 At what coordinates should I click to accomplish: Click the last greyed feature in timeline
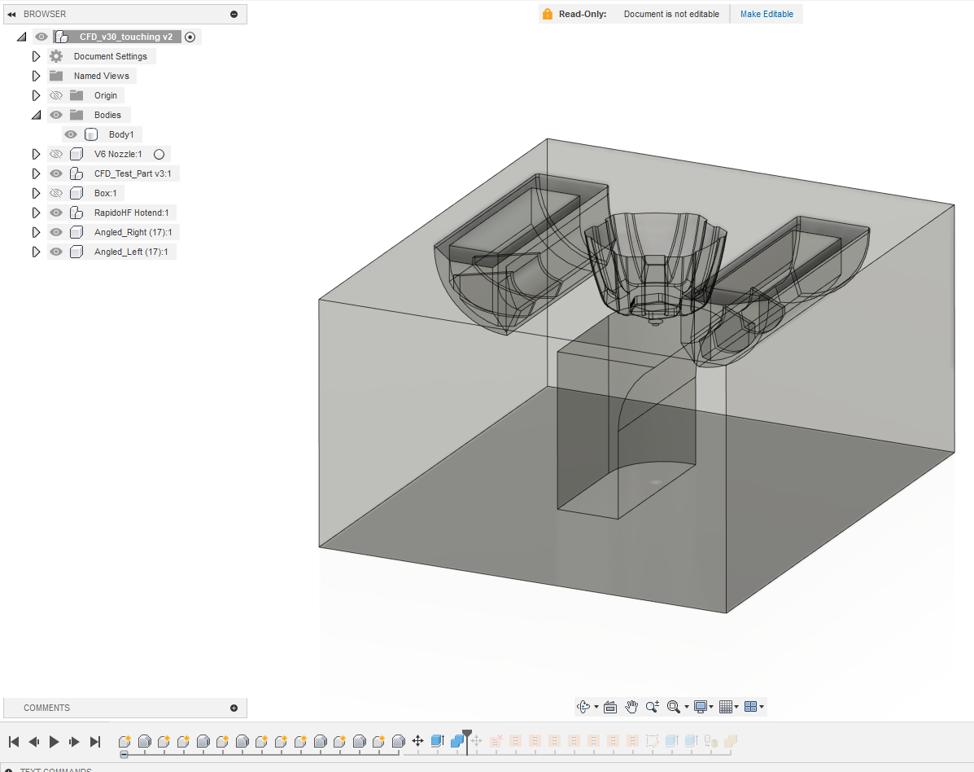[x=731, y=741]
